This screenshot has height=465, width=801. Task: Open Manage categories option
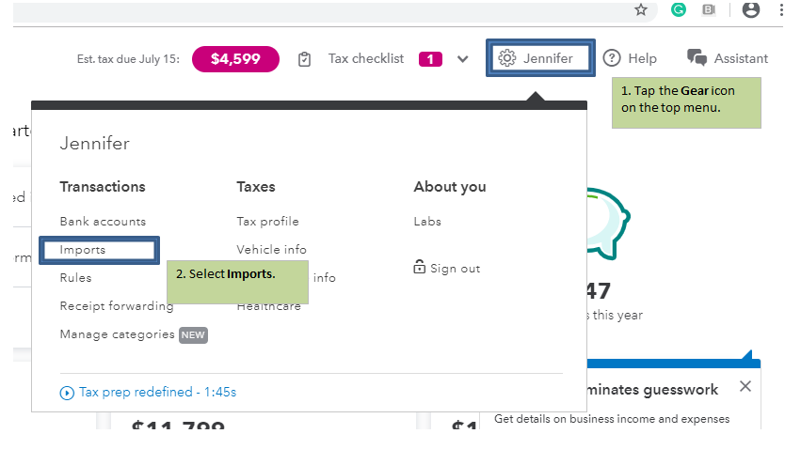point(118,334)
